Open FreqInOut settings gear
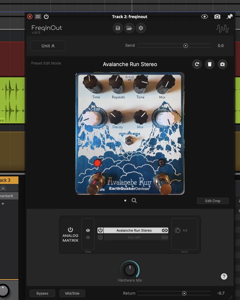This screenshot has height=300, width=240. (141, 28)
